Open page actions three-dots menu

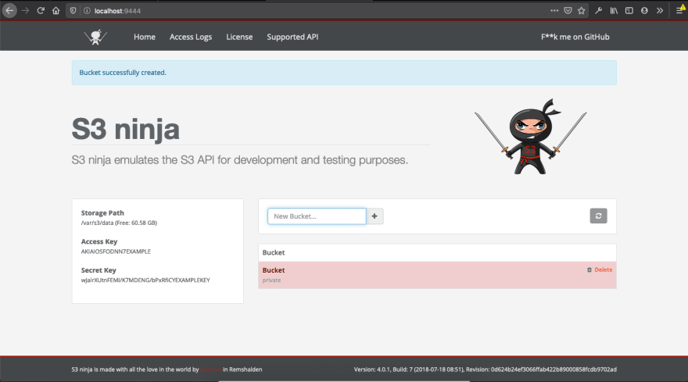554,10
